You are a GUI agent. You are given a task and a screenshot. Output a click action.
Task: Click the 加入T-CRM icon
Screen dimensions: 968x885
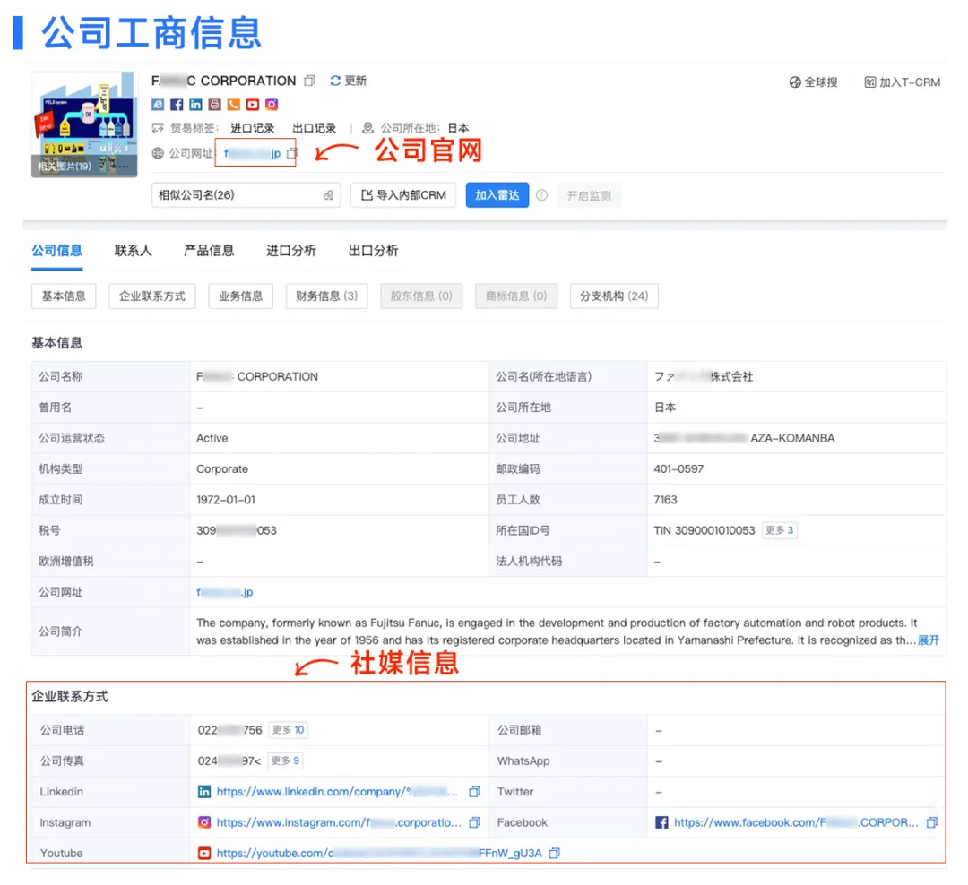tap(869, 82)
